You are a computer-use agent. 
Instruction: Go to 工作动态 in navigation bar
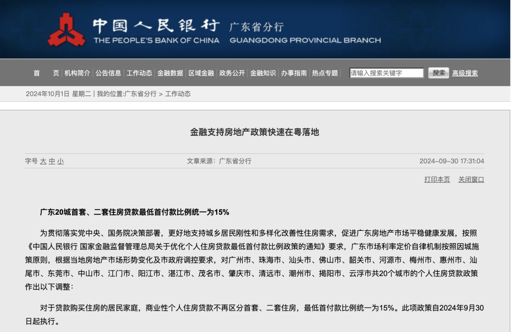pos(139,73)
